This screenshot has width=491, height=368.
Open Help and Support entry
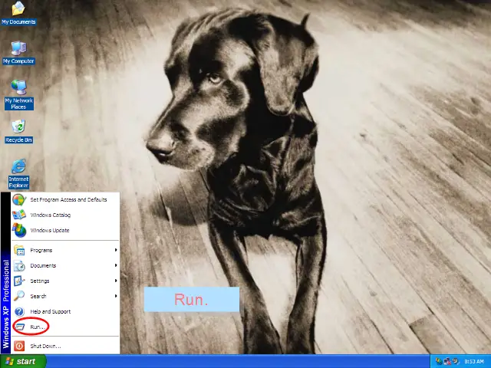(x=65, y=312)
